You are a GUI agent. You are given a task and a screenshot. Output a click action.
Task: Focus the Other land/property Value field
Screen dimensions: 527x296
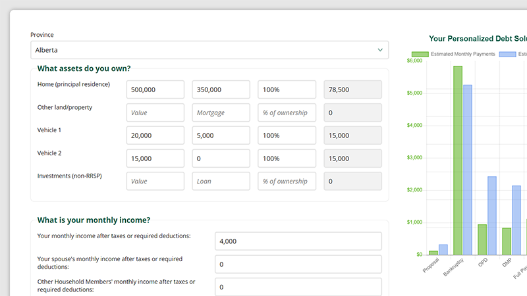155,112
